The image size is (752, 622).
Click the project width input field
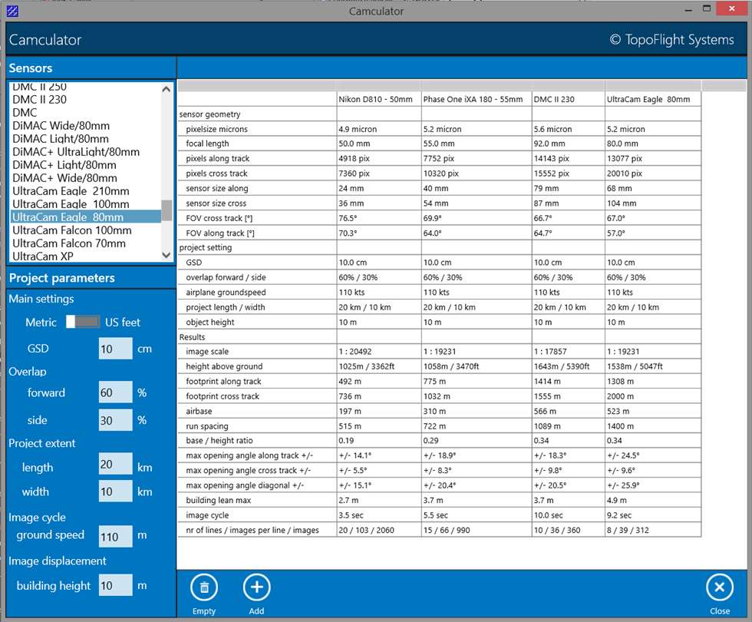pos(116,491)
